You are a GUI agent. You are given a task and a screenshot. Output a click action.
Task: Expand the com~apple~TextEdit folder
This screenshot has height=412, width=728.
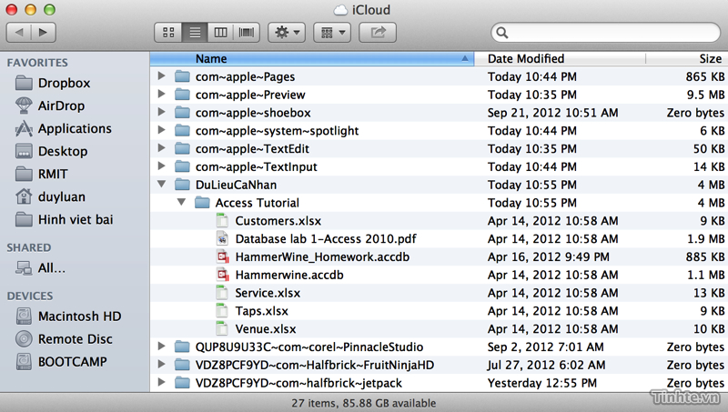(x=161, y=148)
